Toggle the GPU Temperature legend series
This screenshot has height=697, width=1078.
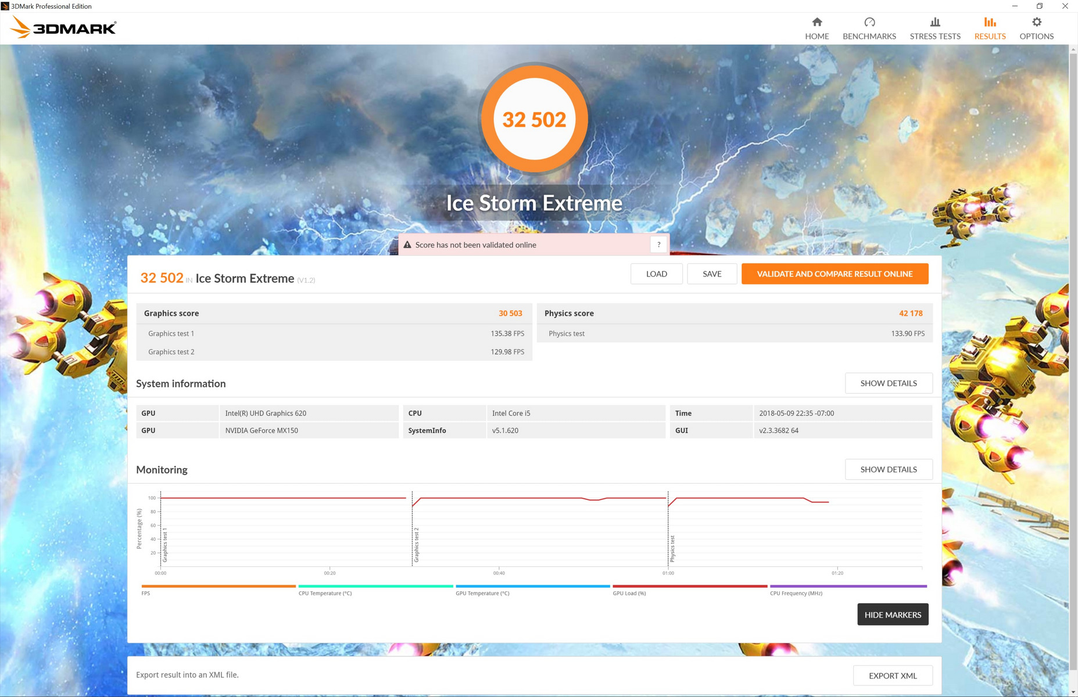532,590
